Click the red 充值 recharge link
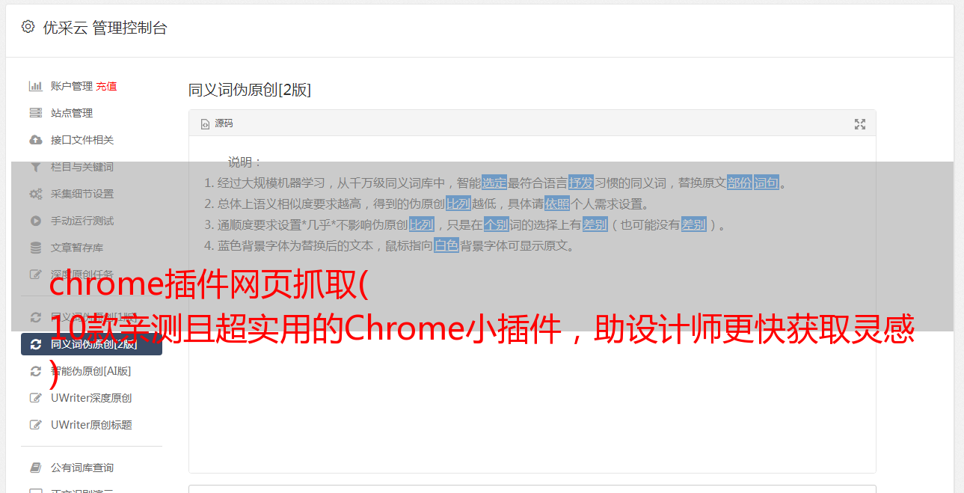The image size is (964, 493). click(x=106, y=86)
